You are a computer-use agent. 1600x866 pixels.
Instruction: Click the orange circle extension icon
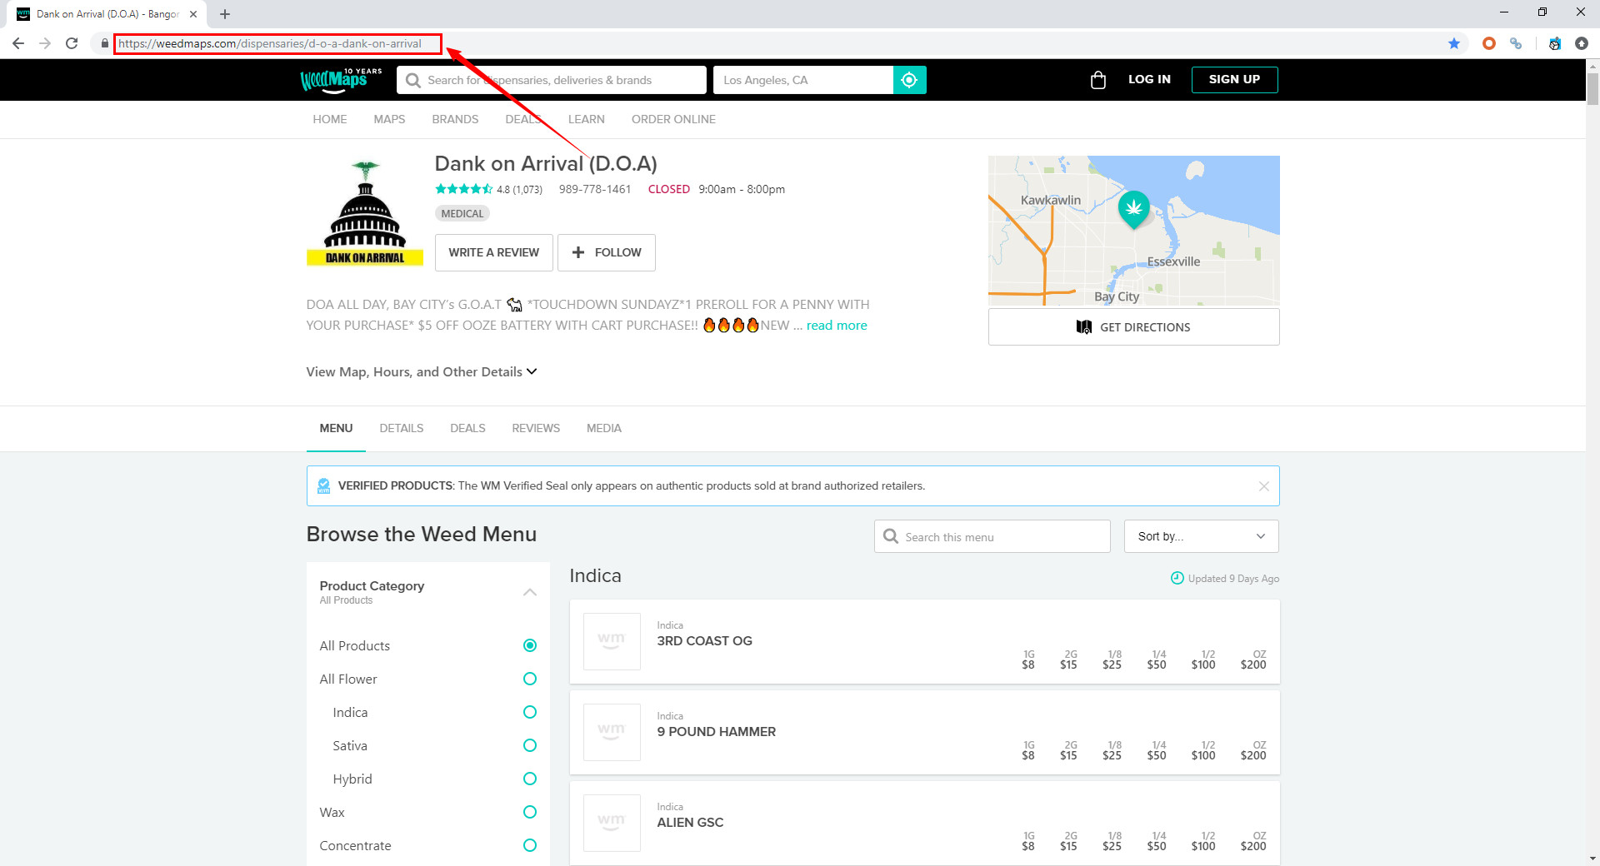click(1489, 43)
